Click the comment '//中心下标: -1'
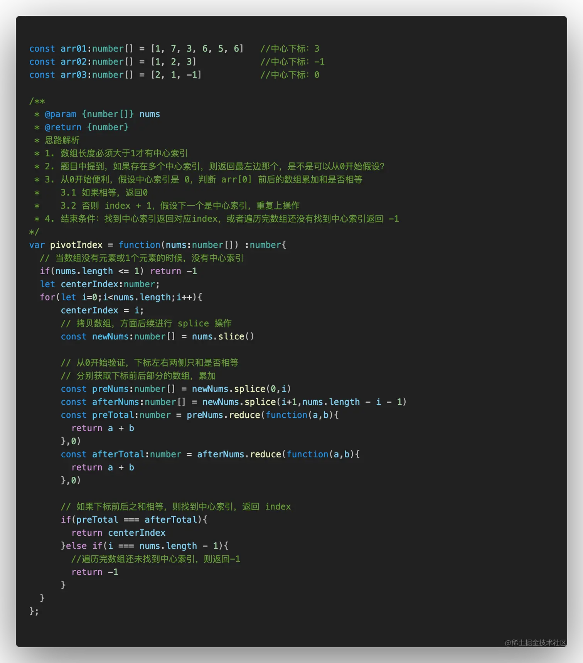Screen dimensions: 583x663 pyautogui.click(x=292, y=62)
